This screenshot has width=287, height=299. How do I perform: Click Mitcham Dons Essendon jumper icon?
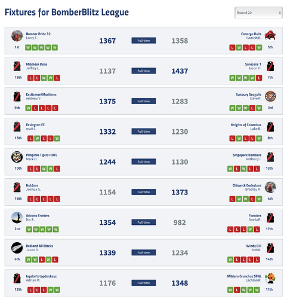click(17, 66)
